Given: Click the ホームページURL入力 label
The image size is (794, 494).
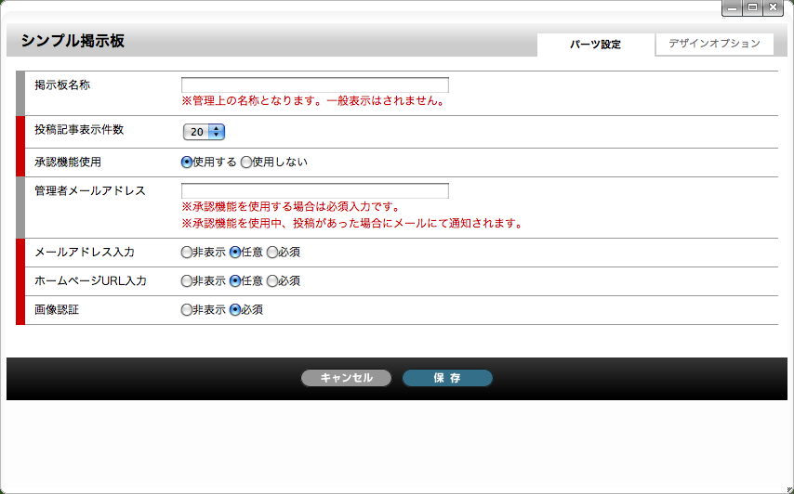Looking at the screenshot, I should pos(90,281).
